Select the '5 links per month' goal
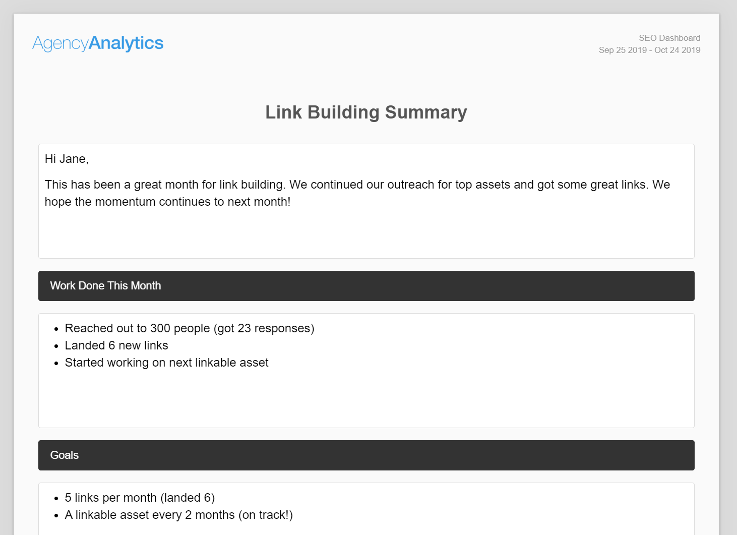Image resolution: width=737 pixels, height=535 pixels. (x=140, y=498)
